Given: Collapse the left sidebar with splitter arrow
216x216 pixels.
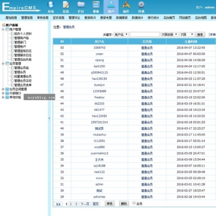Looking at the screenshot, I should tap(49, 118).
